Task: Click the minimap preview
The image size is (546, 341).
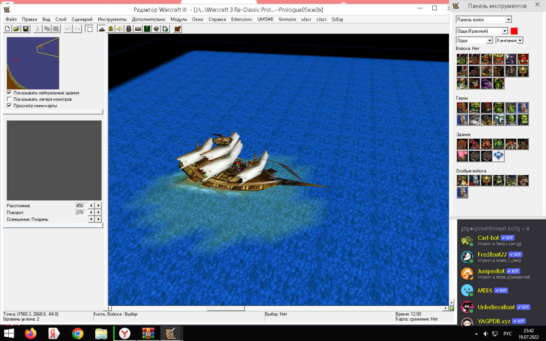Action: tap(33, 63)
